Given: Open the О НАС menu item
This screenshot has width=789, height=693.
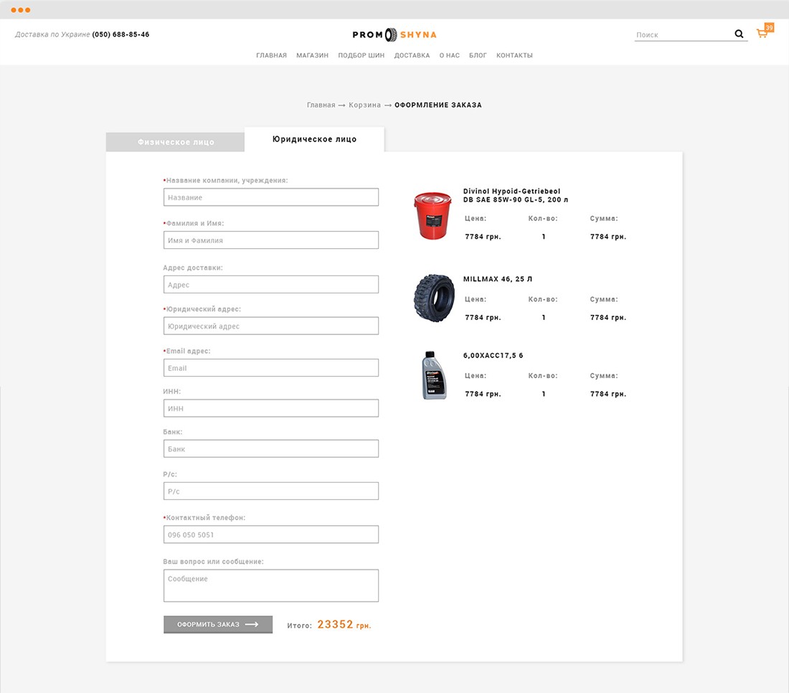Looking at the screenshot, I should pos(449,55).
